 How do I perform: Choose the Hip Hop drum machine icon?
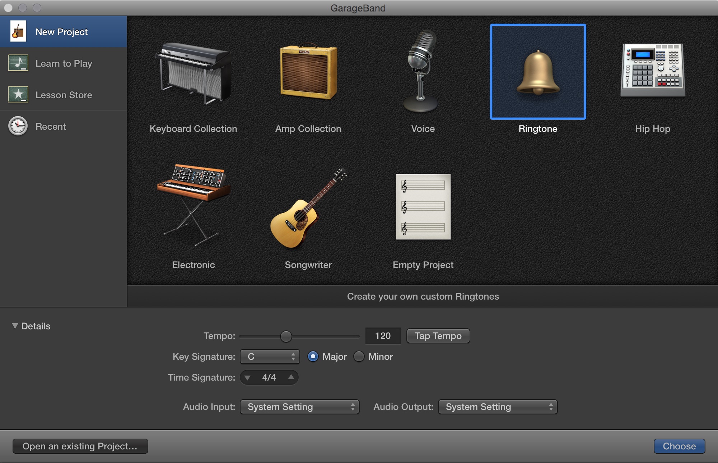(x=653, y=70)
